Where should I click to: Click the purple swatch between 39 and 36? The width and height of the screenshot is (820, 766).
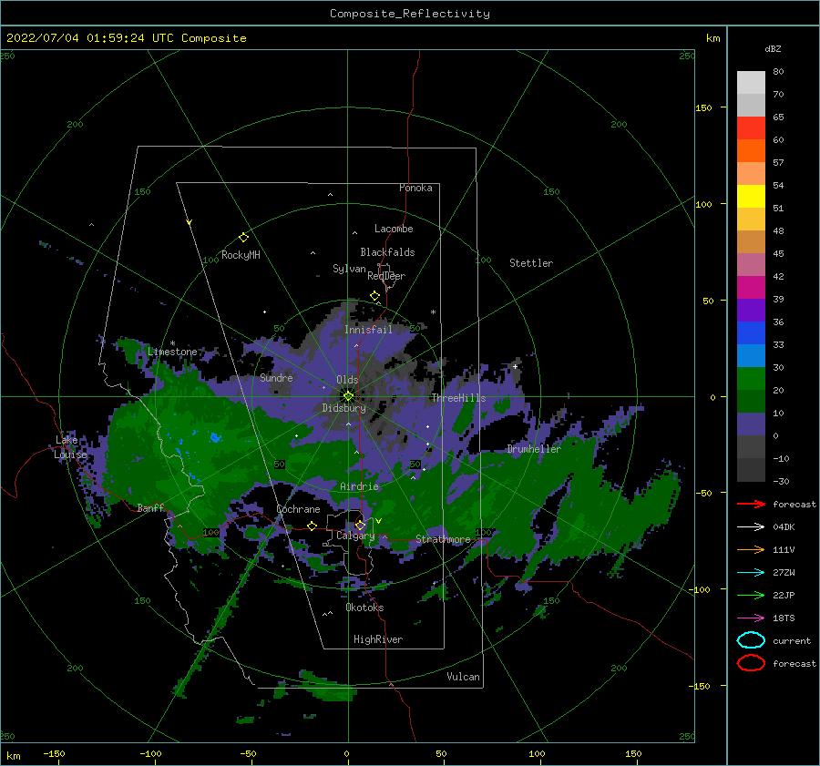click(x=751, y=310)
